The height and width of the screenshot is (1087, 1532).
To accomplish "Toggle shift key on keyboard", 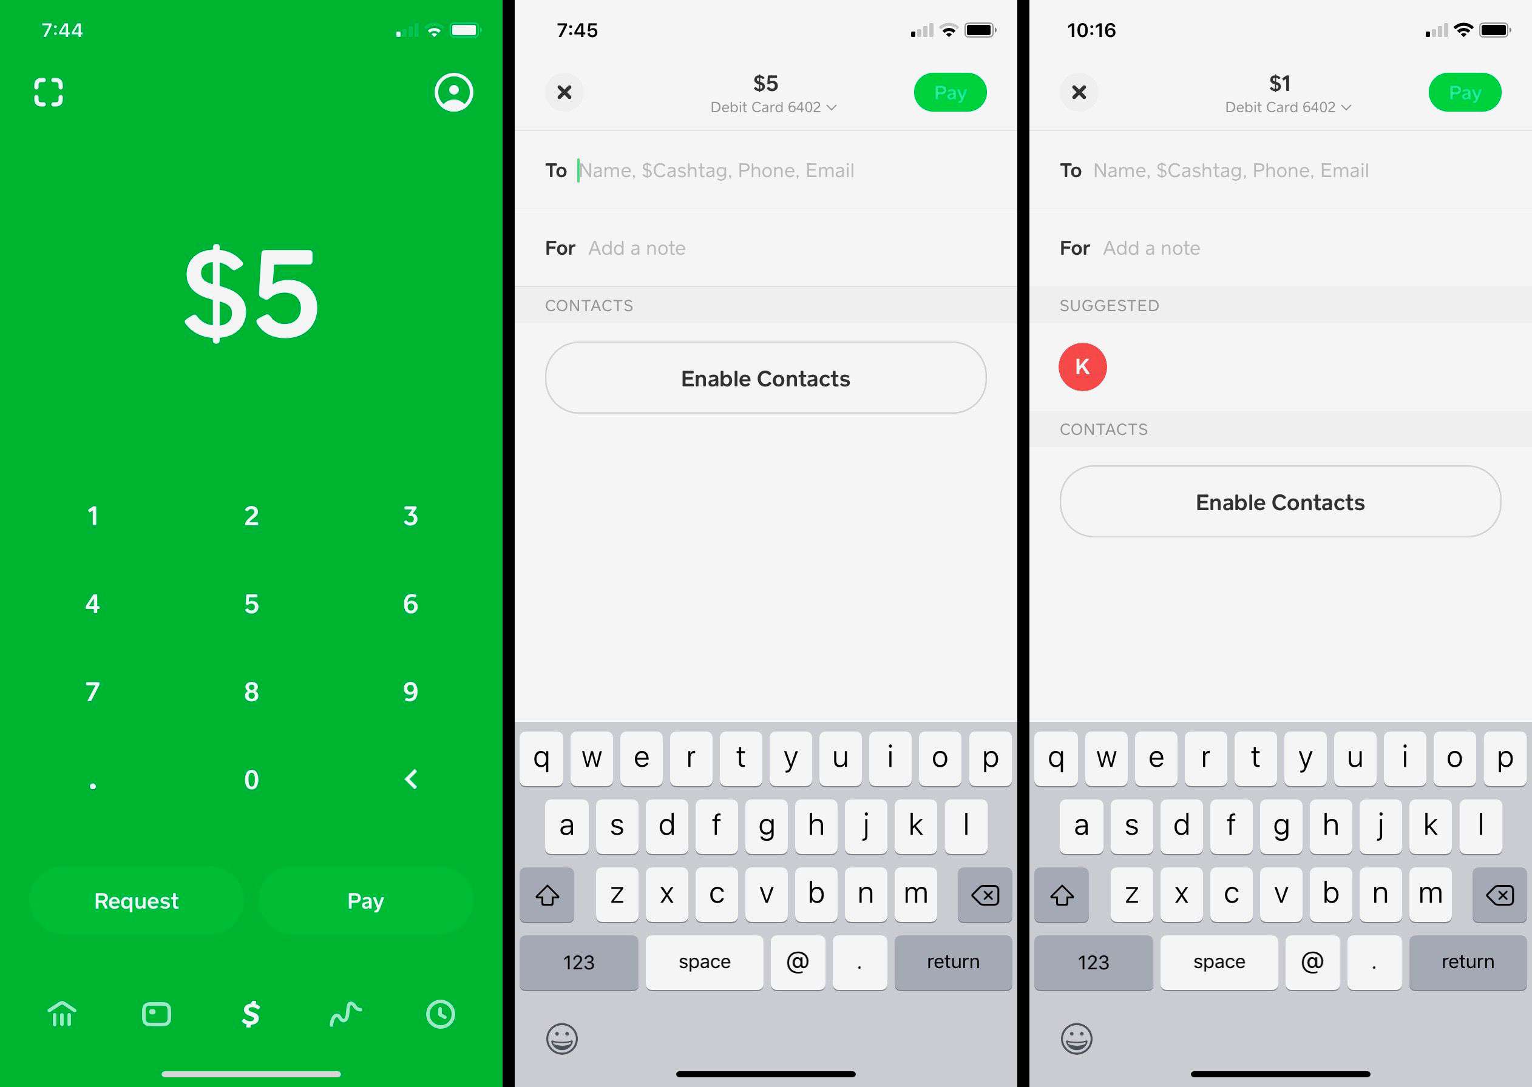I will (x=545, y=895).
